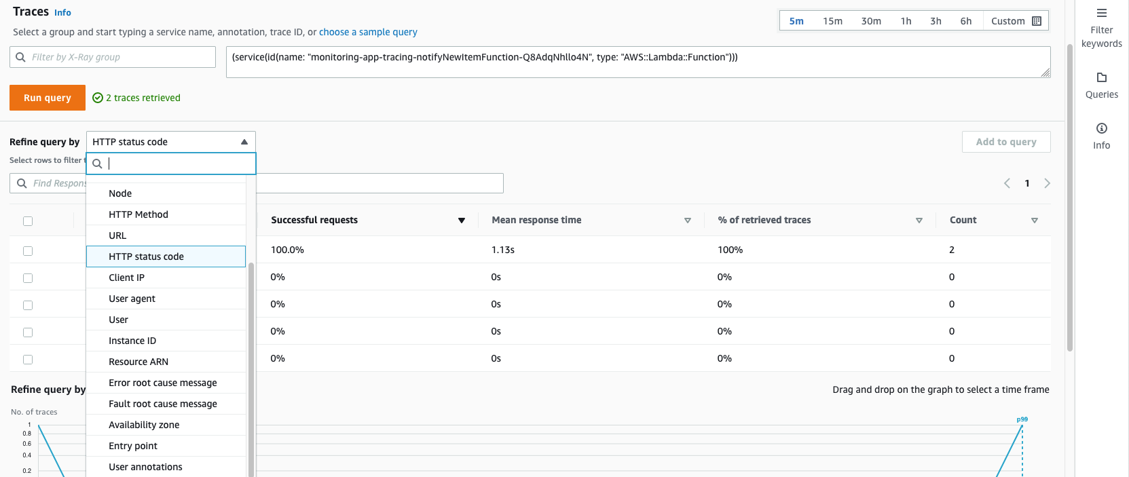Select Error root cause message option

(166, 383)
